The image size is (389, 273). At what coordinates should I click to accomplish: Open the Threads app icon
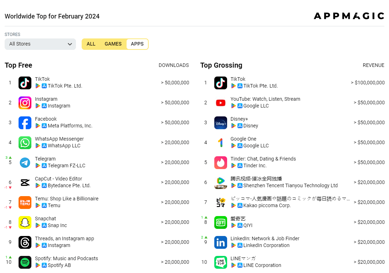coord(25,242)
